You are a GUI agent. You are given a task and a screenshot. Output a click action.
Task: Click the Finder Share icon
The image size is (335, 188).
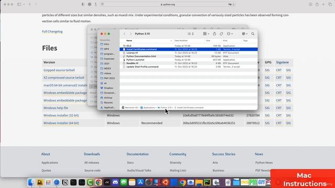215,33
